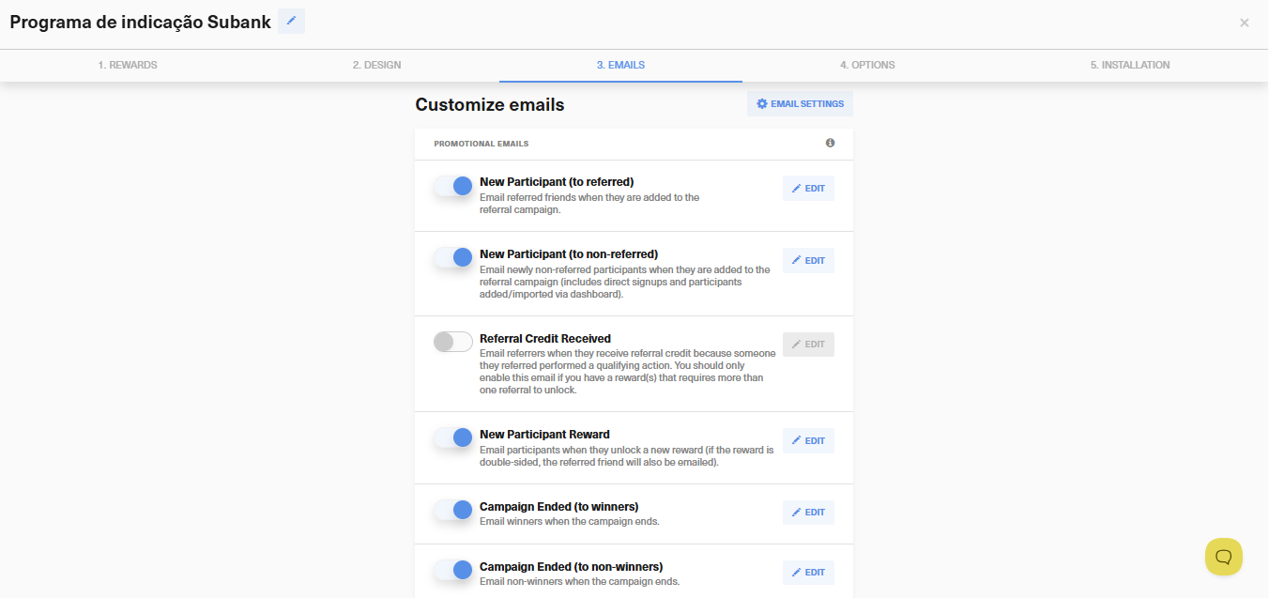1269x598 pixels.
Task: Select the 3. Emails tab
Action: pos(620,65)
